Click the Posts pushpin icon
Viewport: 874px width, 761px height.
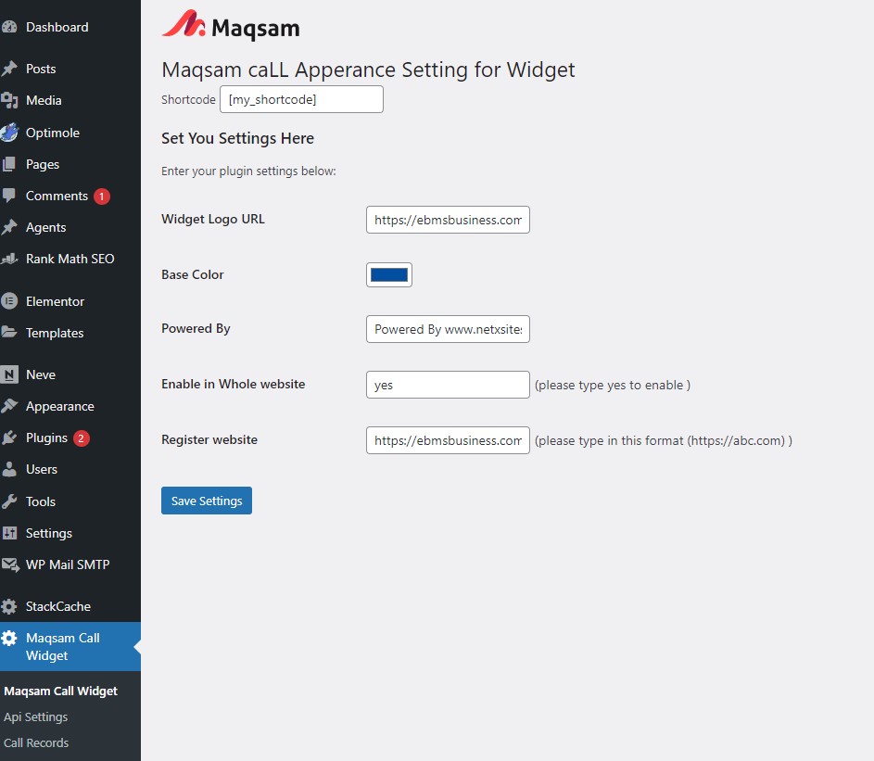click(9, 69)
